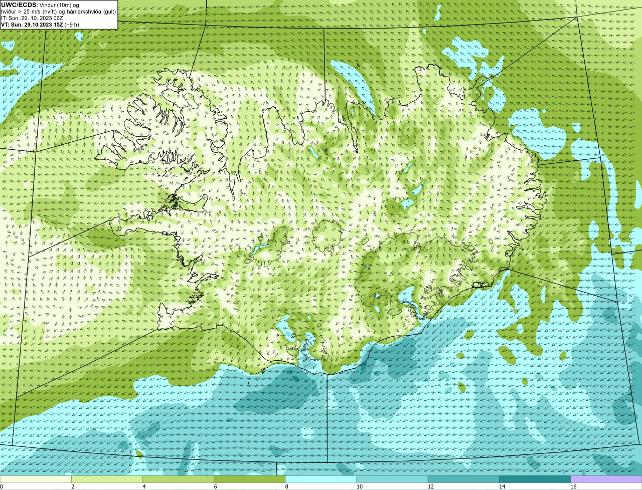Click the olive green 6–8 m/s legend swatch
Viewport: 642px width, 490px height.
[x=249, y=479]
